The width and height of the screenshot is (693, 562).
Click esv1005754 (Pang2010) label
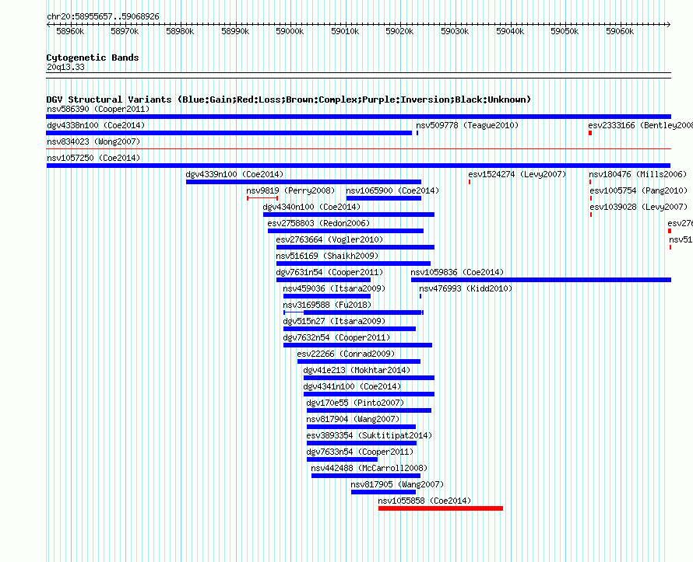tap(638, 190)
